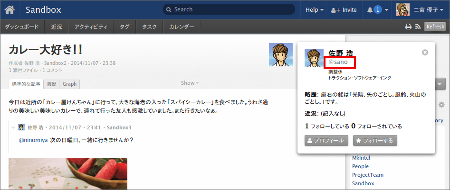
Task: Select the 標準的な記事 tab
Action: 26,84
